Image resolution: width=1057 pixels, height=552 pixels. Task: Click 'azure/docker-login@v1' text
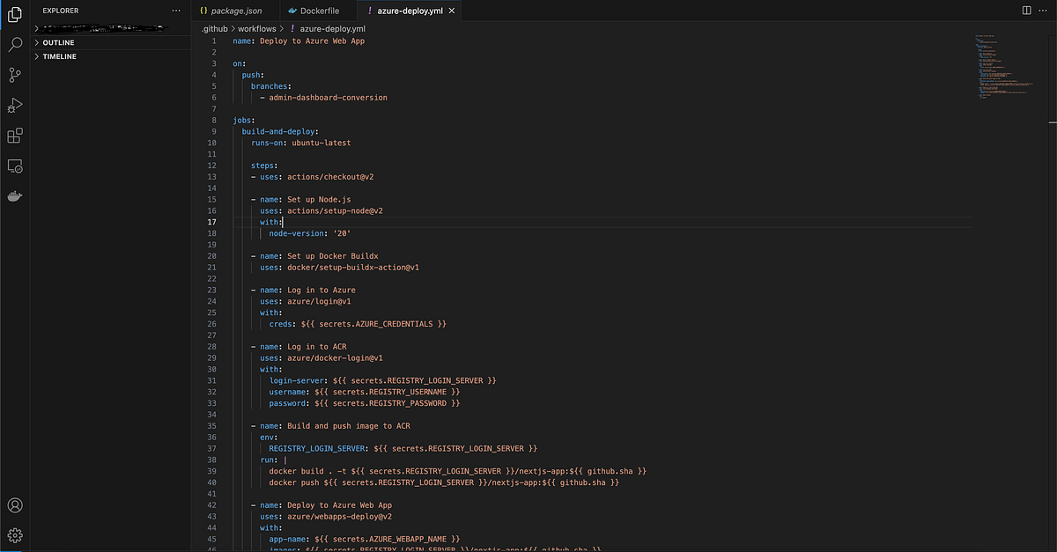coord(335,358)
